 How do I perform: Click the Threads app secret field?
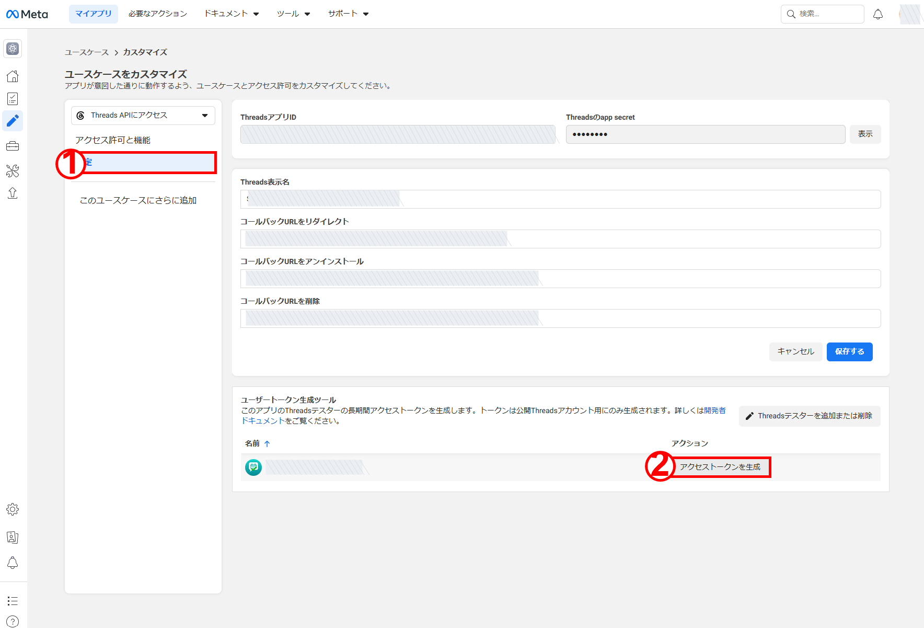706,134
